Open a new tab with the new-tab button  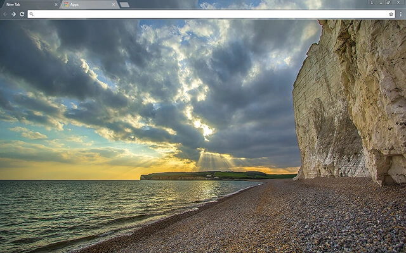(124, 4)
